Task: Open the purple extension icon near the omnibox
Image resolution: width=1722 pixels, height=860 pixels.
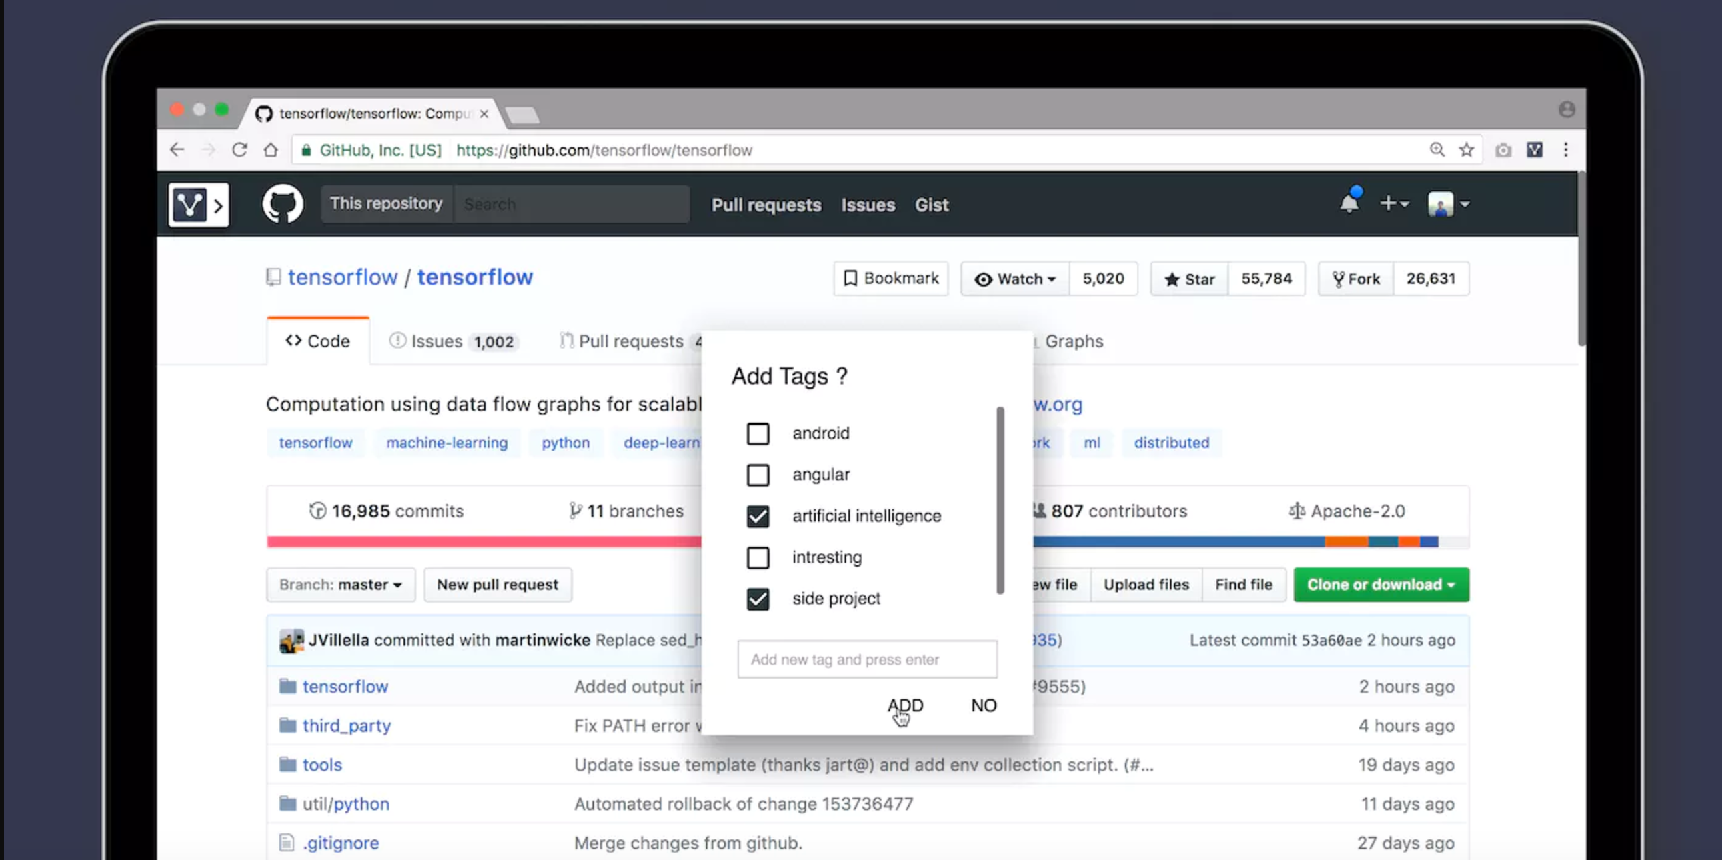Action: coord(1535,150)
